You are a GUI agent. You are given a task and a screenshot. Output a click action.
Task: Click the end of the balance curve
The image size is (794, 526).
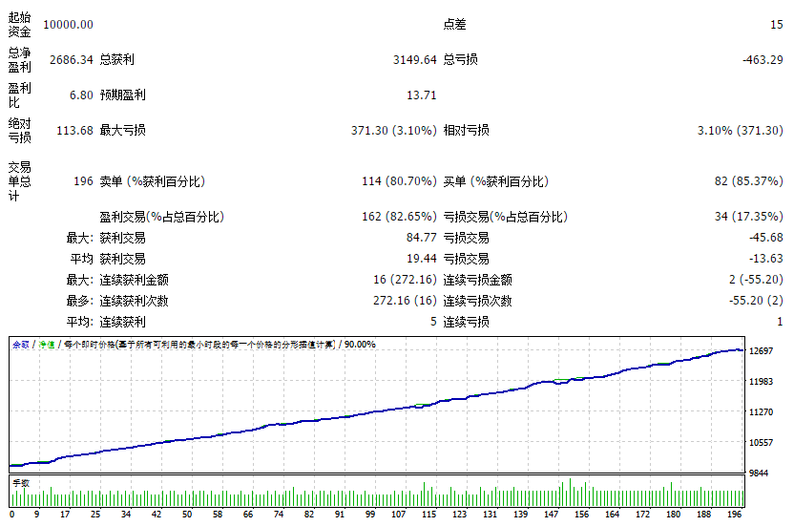point(742,350)
